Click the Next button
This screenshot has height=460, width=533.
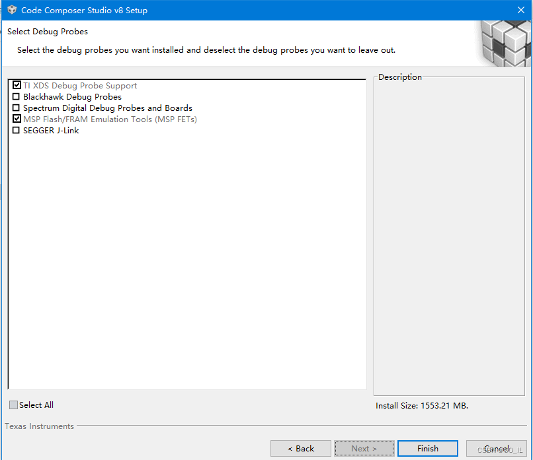pyautogui.click(x=364, y=449)
